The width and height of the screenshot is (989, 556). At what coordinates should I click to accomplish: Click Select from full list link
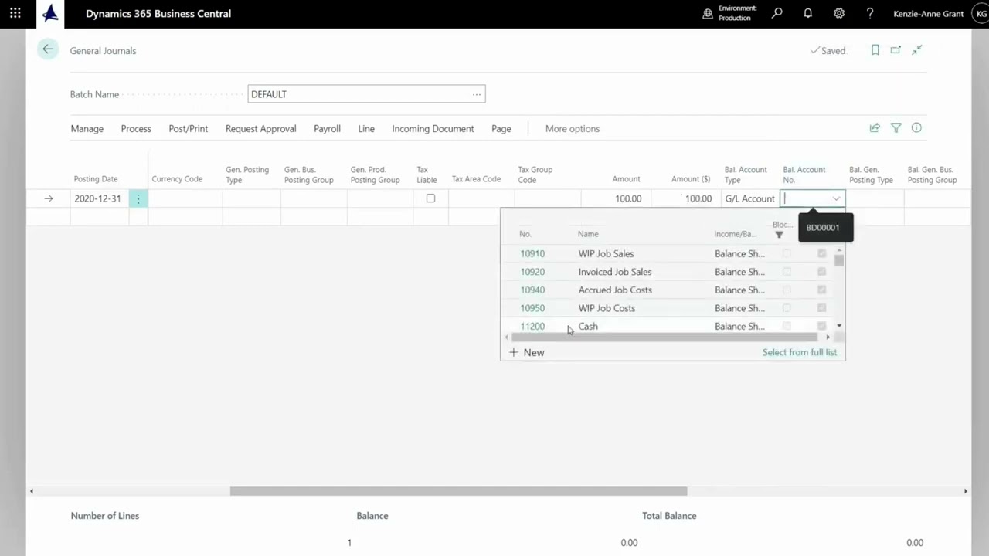click(800, 352)
